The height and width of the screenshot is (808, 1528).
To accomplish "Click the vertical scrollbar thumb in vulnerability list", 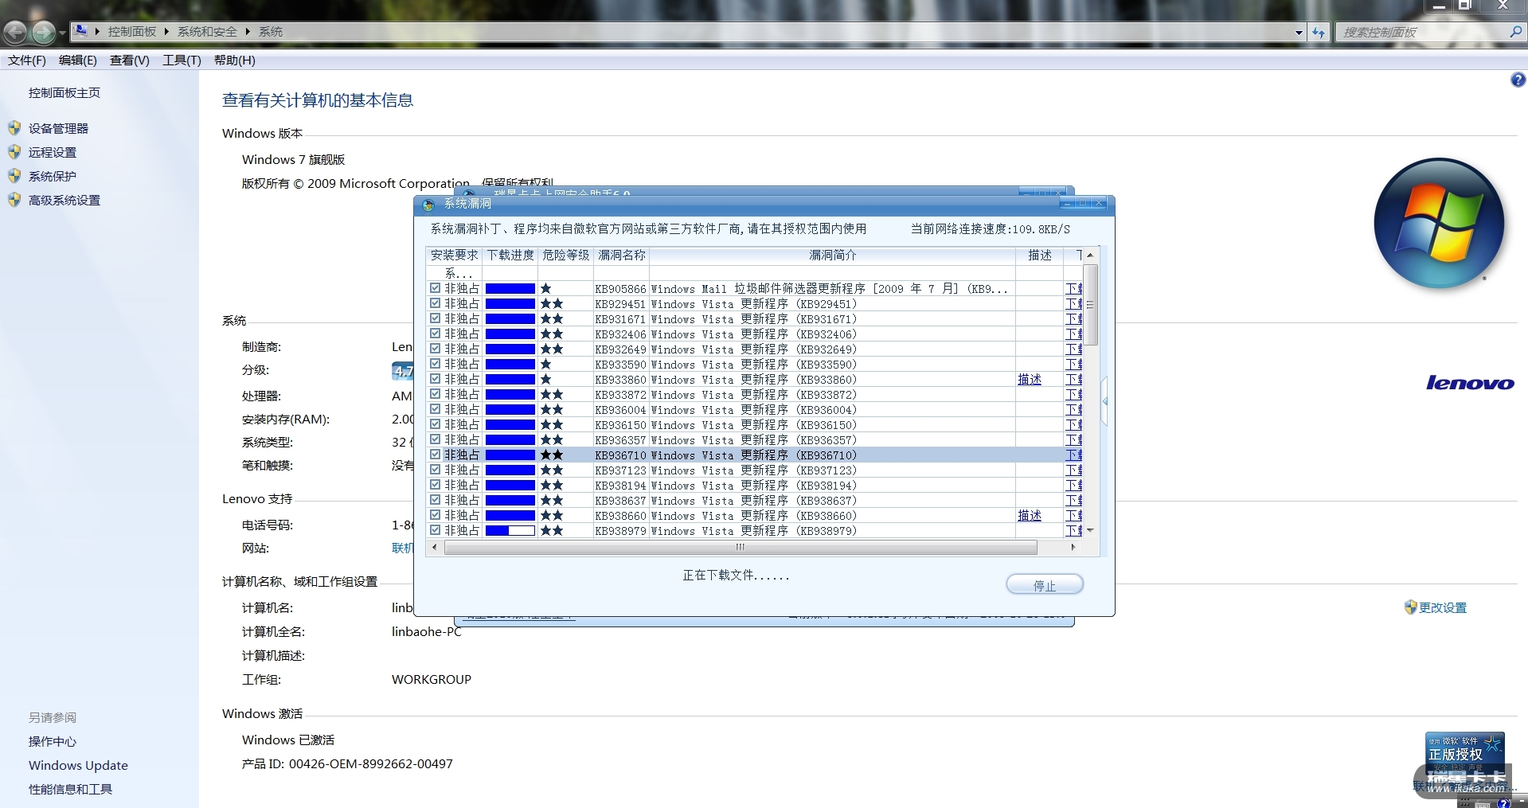I will 1091,305.
